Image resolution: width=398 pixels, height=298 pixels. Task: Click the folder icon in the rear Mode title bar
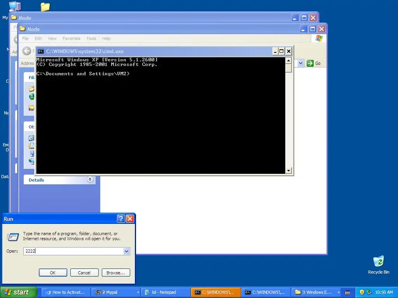pyautogui.click(x=14, y=17)
